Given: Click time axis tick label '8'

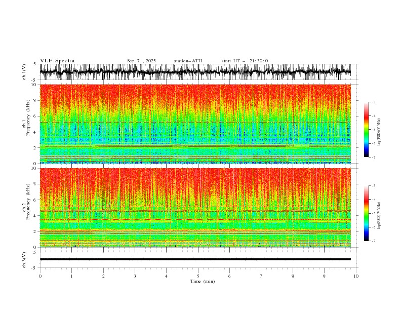Looking at the screenshot, I should [x=293, y=276].
